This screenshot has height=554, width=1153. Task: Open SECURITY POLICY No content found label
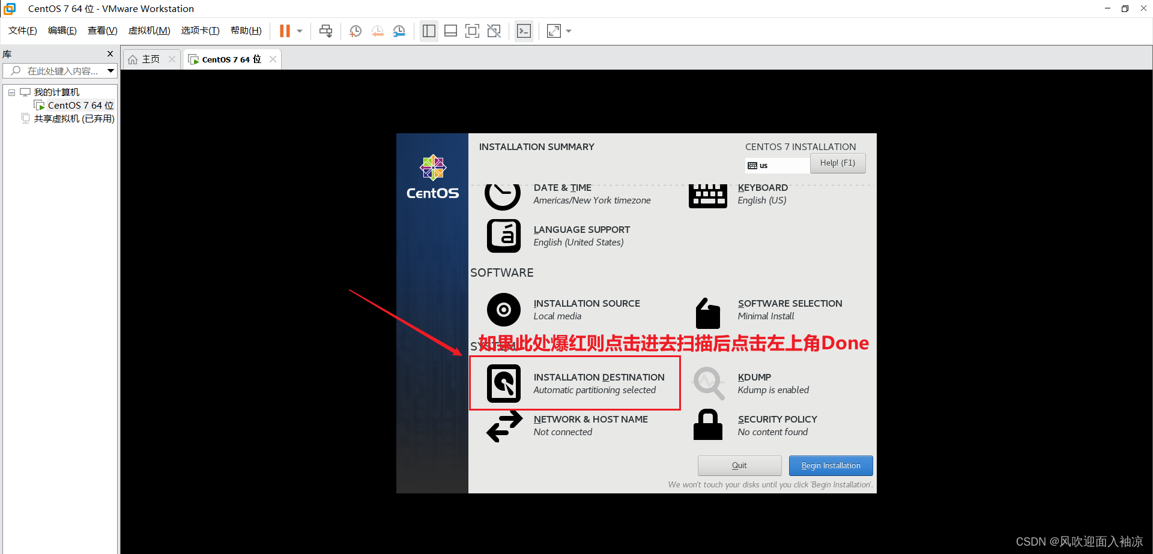click(777, 426)
